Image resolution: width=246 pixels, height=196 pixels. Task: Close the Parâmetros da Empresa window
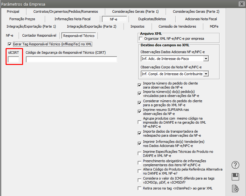(x=242, y=4)
